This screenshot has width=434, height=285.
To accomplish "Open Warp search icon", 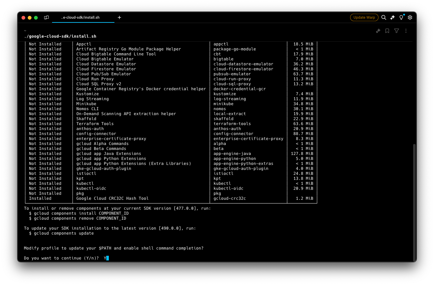I will [x=384, y=17].
